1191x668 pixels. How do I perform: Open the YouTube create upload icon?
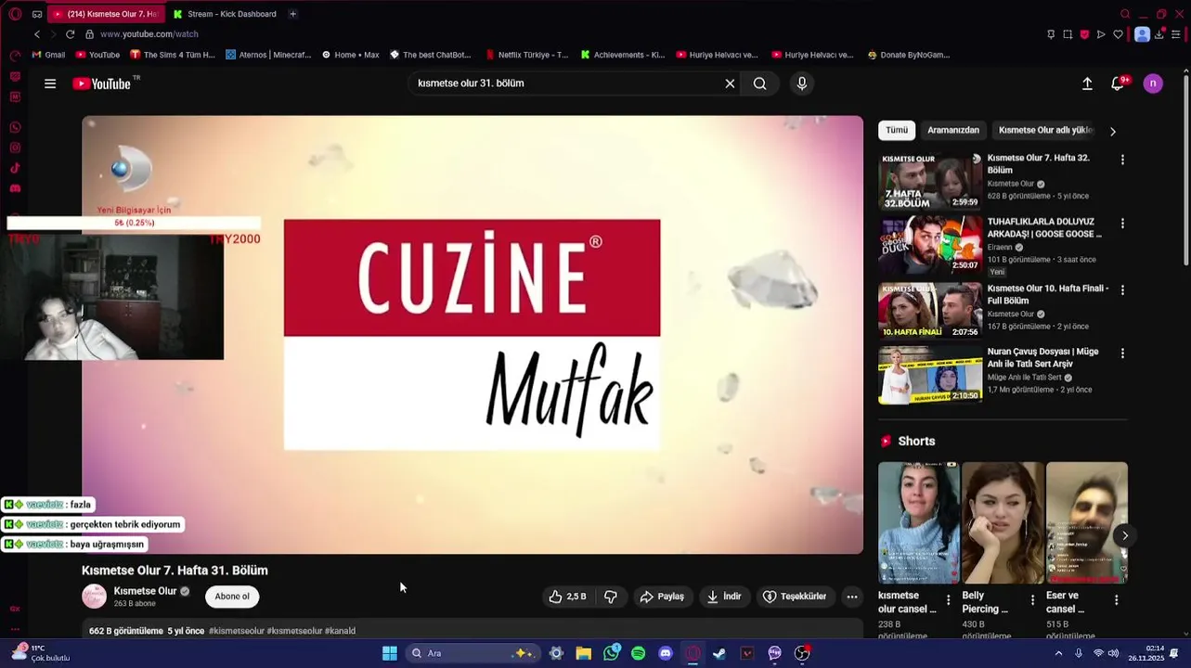point(1087,83)
